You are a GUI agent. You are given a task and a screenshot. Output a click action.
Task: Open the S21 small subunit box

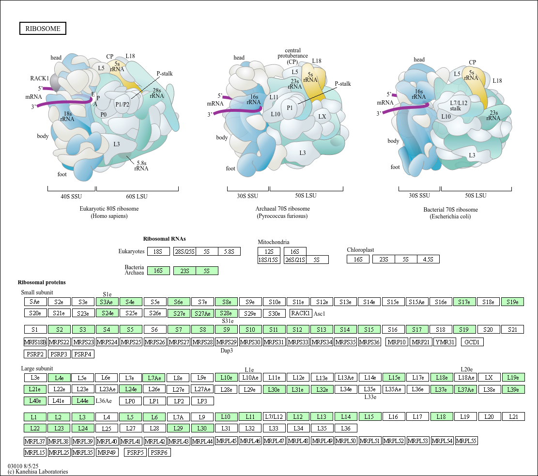point(512,330)
